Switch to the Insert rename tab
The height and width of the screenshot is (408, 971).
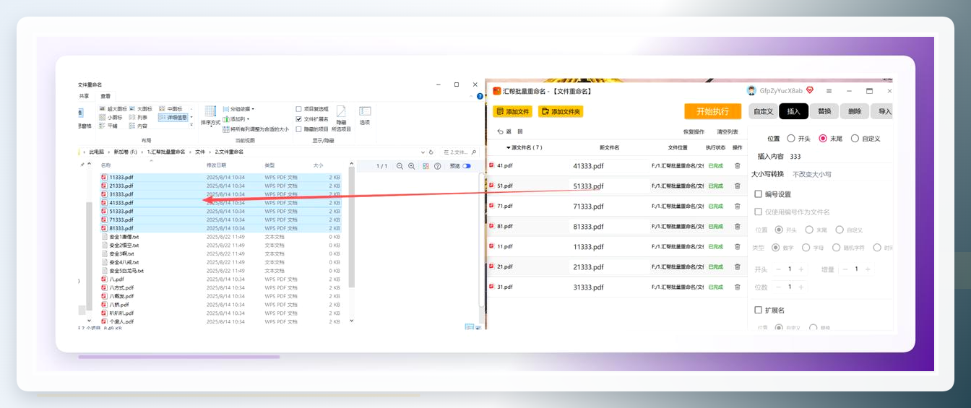[x=794, y=111]
